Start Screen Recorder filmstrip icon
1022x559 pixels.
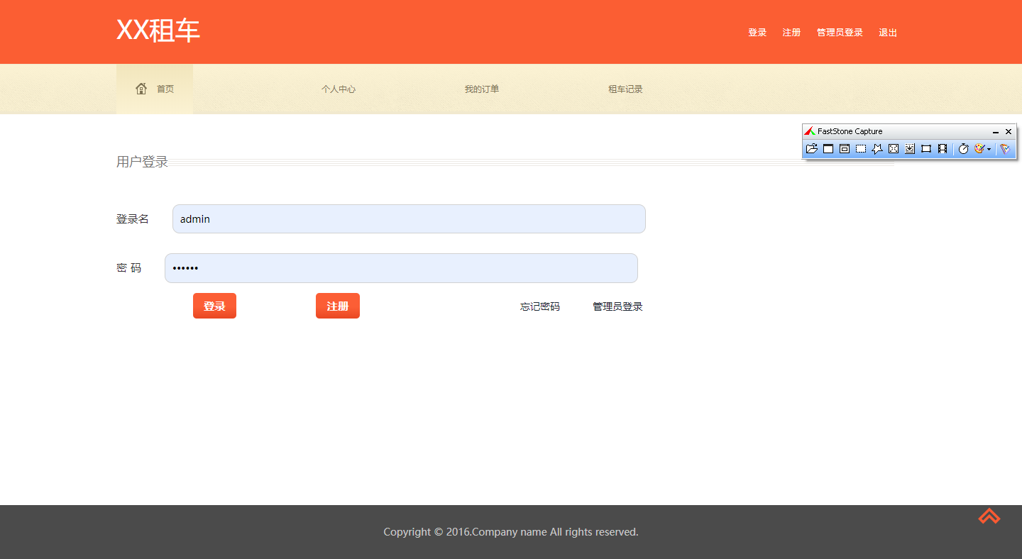943,149
